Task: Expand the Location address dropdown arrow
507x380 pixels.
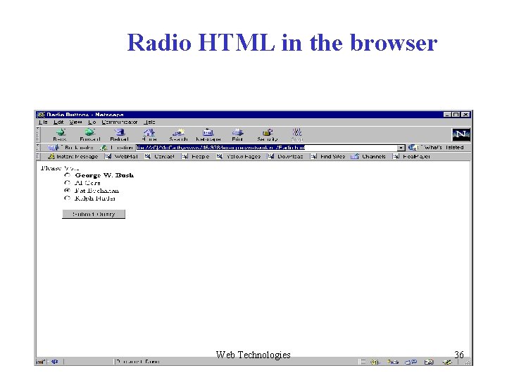Action: [401, 148]
